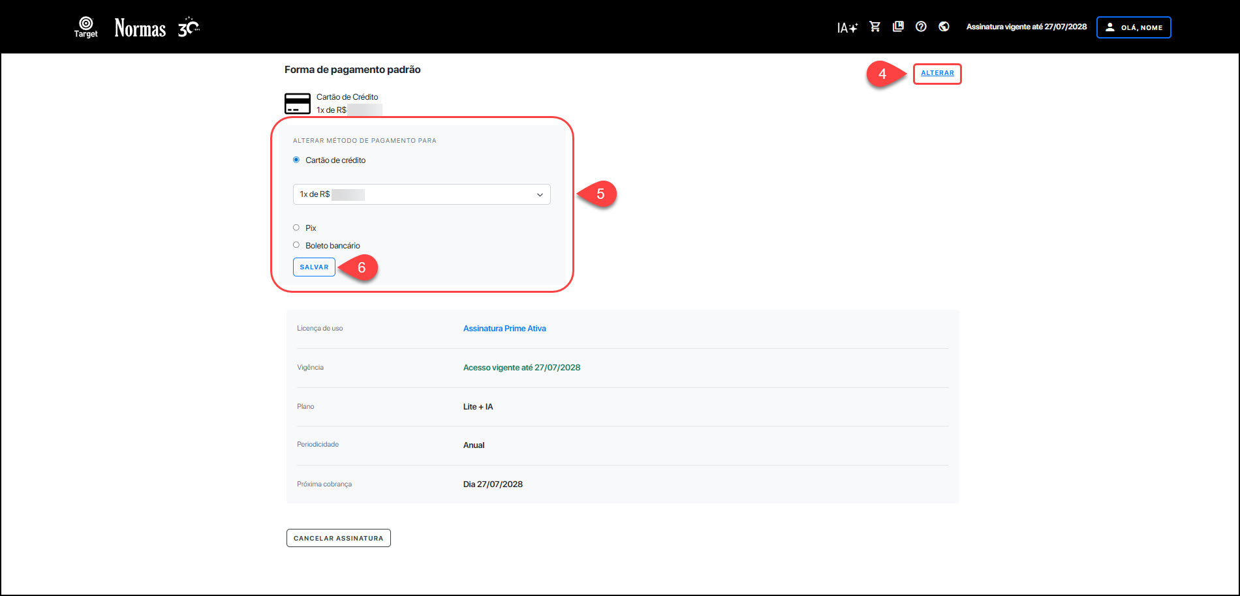This screenshot has width=1240, height=596.
Task: Click the 30 years anniversary logo
Action: tap(189, 27)
